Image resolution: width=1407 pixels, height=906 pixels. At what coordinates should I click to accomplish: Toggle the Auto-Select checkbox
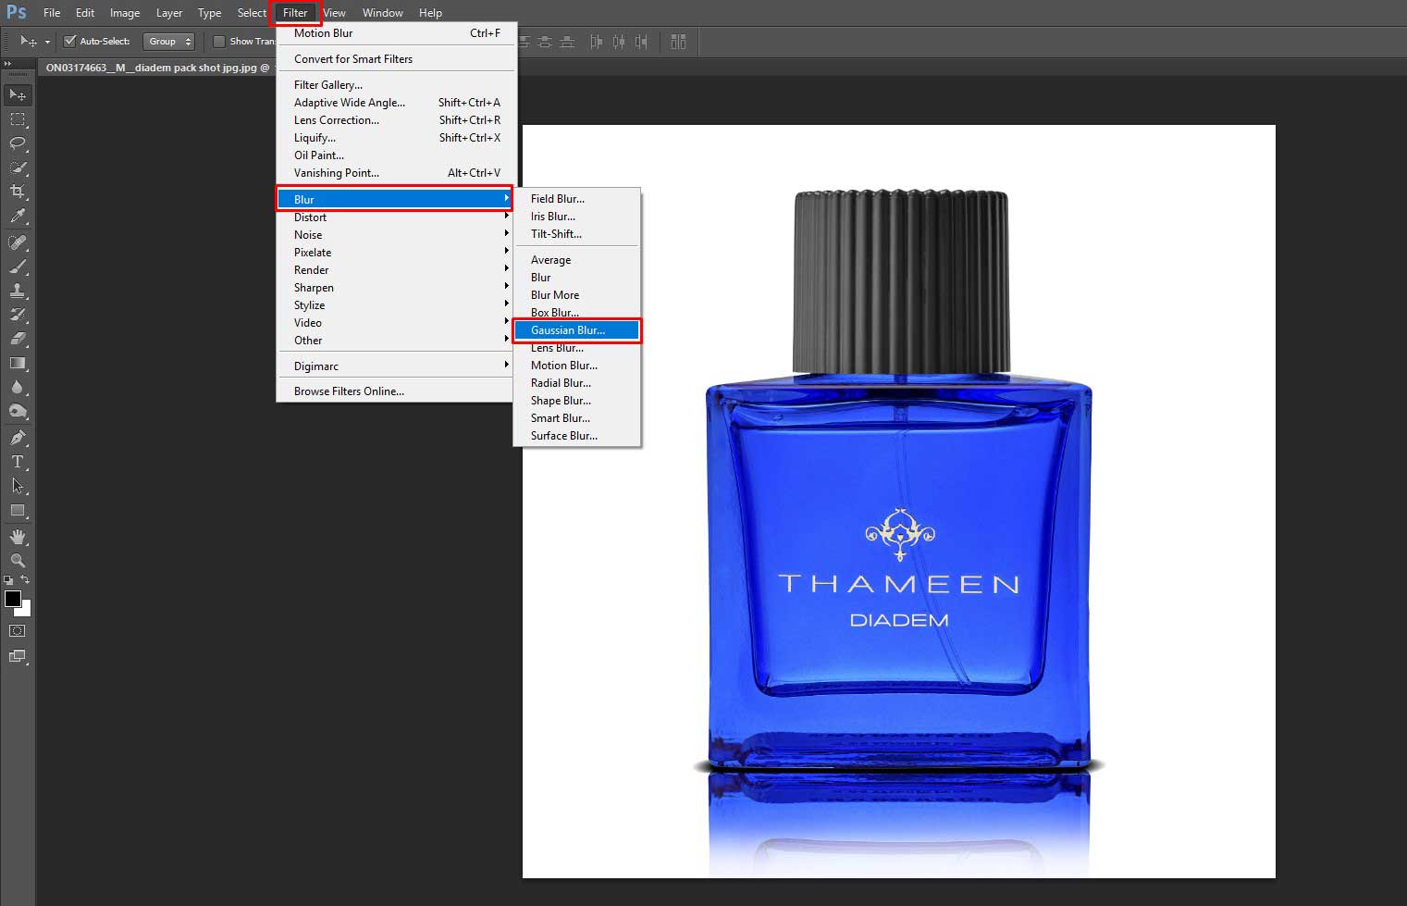tap(69, 41)
